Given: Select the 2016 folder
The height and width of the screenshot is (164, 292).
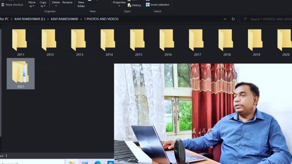Looking at the screenshot, I should click(167, 42).
